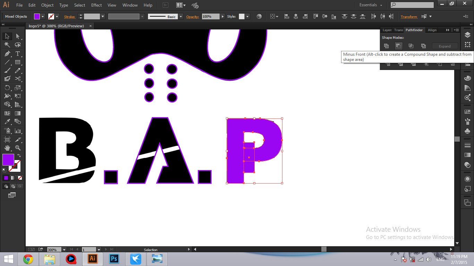Choose the Magic Wand tool

coord(7,45)
